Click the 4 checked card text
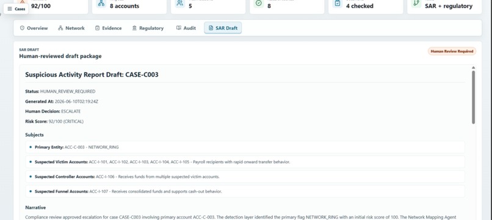The image size is (492, 220). pyautogui.click(x=360, y=6)
